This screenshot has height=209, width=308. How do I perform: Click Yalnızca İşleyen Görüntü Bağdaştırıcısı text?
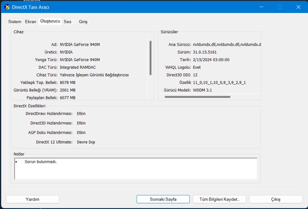point(94,75)
